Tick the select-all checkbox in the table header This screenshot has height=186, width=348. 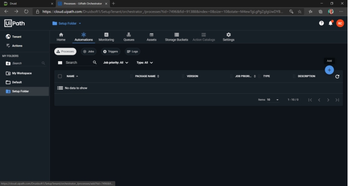(60, 76)
